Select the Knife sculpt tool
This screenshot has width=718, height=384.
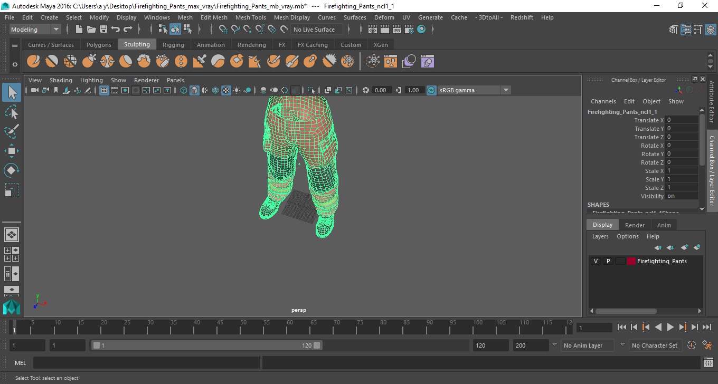[x=273, y=62]
